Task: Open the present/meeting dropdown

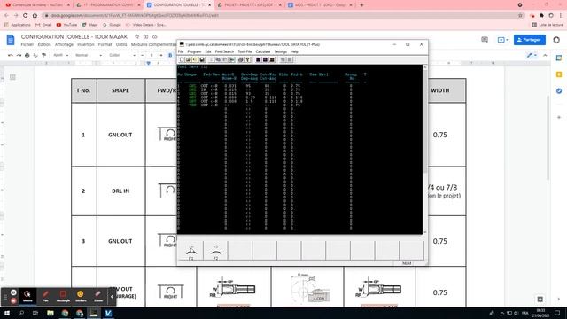Action: coord(502,40)
